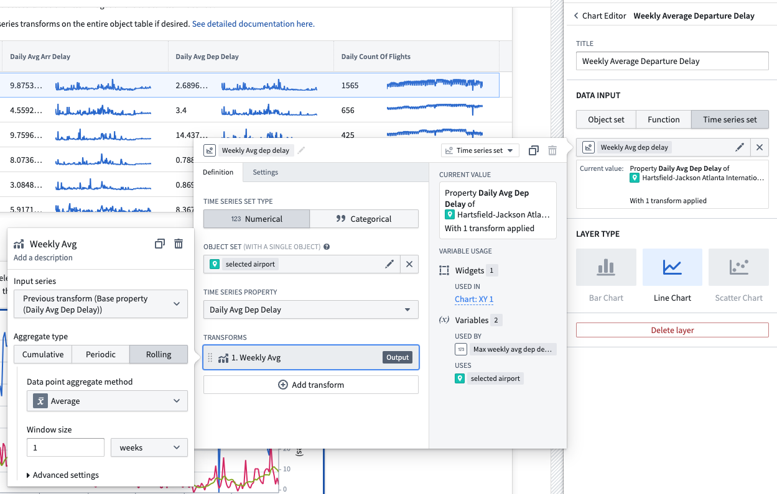Choose Categorical time series set type
The height and width of the screenshot is (494, 777).
click(x=364, y=219)
